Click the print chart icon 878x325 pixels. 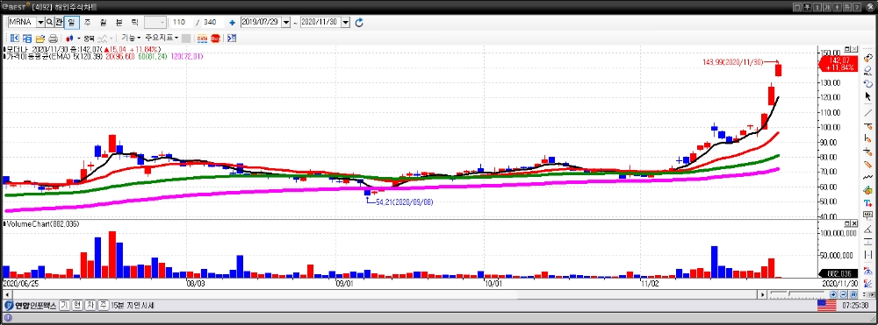pos(54,39)
